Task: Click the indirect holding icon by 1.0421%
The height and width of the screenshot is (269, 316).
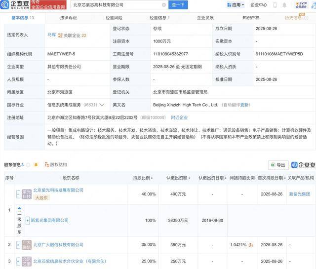Action: pos(250,245)
